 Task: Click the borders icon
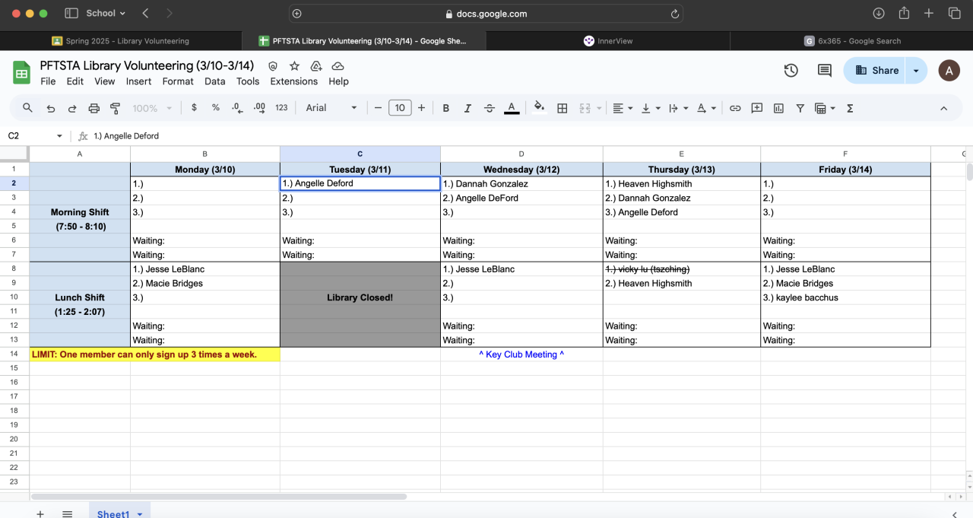coord(563,108)
